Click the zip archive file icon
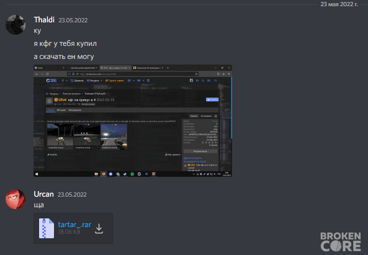Screen dimensions: 368x255 pyautogui.click(x=47, y=228)
